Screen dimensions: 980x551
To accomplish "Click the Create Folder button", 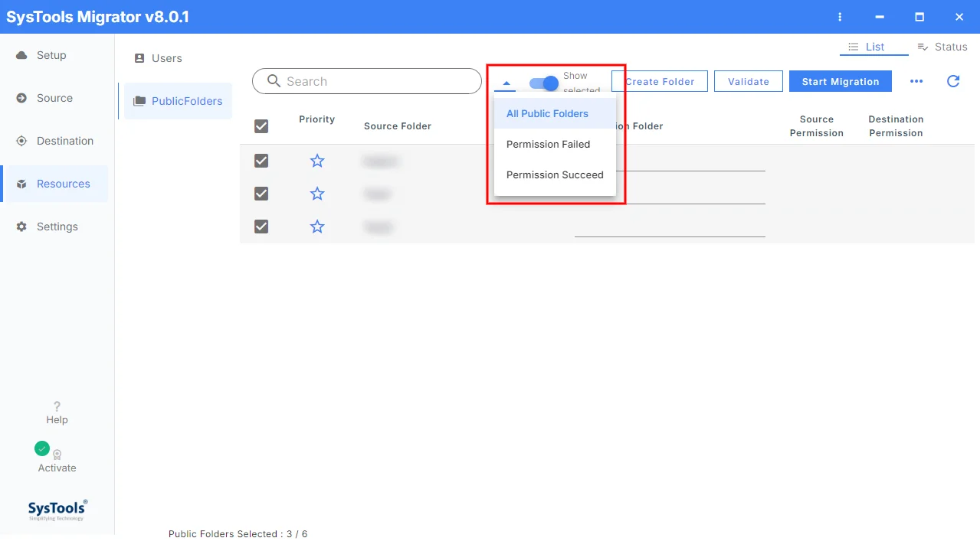I will [659, 81].
